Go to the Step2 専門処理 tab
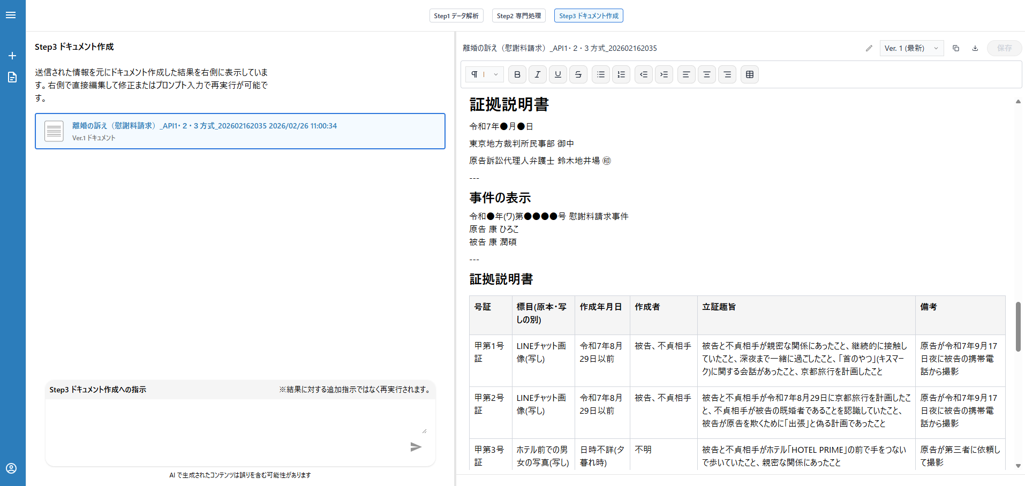The height and width of the screenshot is (486, 1025). (518, 16)
